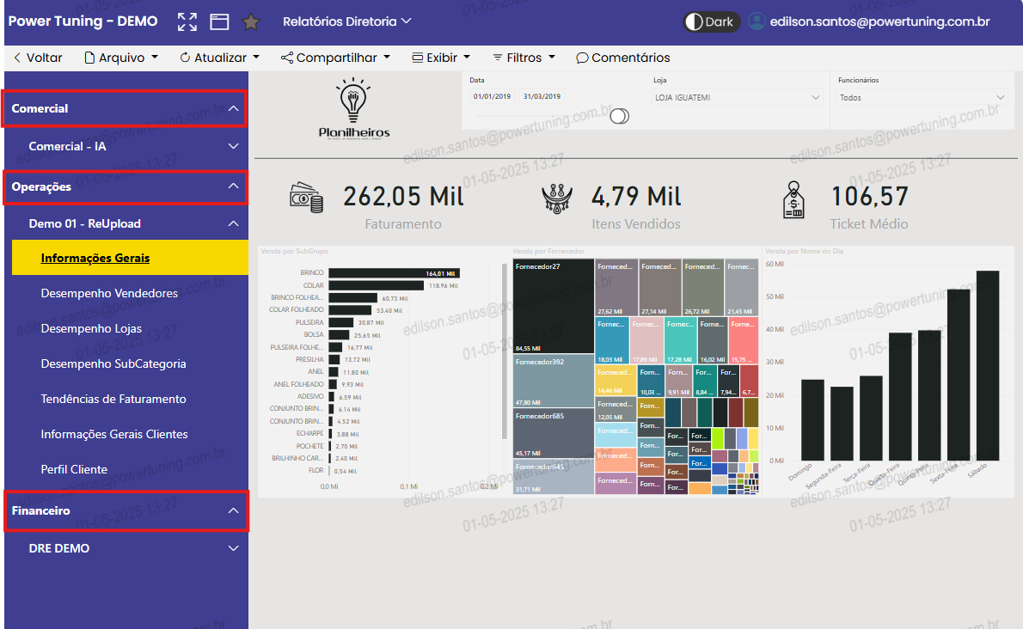The width and height of the screenshot is (1023, 629).
Task: Open the Filtros menu
Action: pos(524,58)
